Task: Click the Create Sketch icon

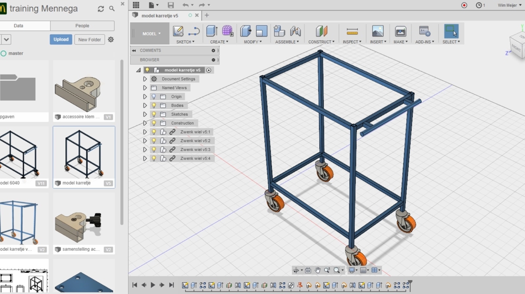Action: pos(178,31)
